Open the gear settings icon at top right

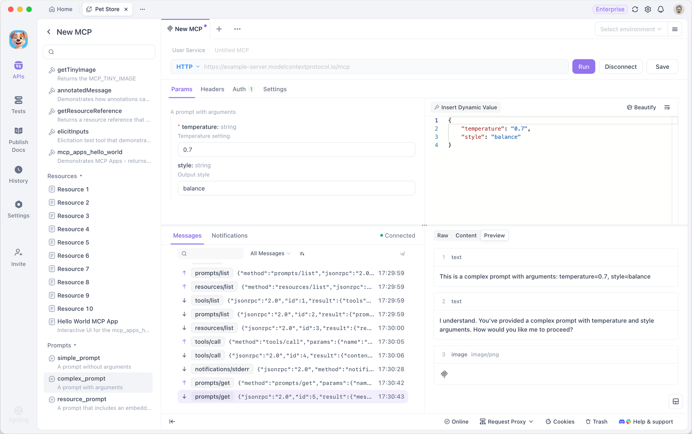(x=648, y=9)
